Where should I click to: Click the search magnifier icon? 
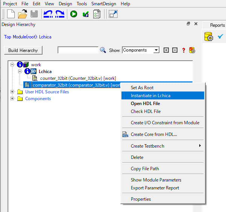coord(103,50)
